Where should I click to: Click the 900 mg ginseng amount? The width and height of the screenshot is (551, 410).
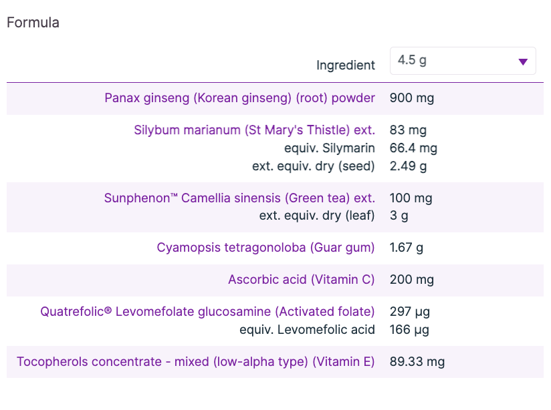pyautogui.click(x=411, y=98)
